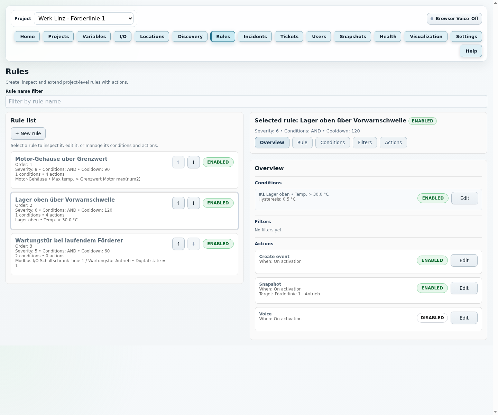Open the Snapshots nav tab
Image resolution: width=498 pixels, height=415 pixels.
[353, 36]
